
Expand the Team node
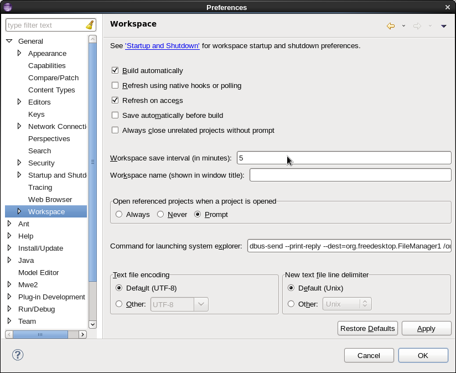9,320
